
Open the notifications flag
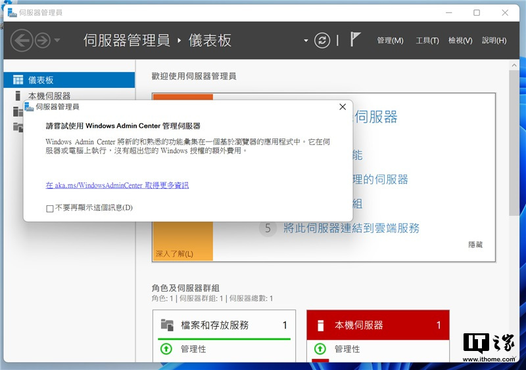pyautogui.click(x=355, y=39)
